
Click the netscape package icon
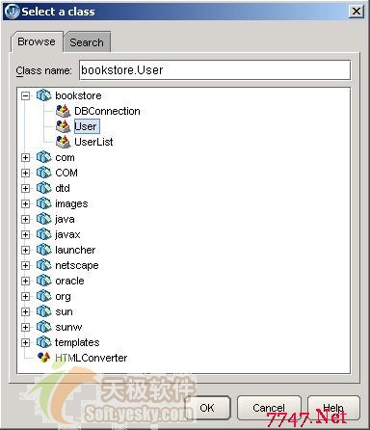43,265
